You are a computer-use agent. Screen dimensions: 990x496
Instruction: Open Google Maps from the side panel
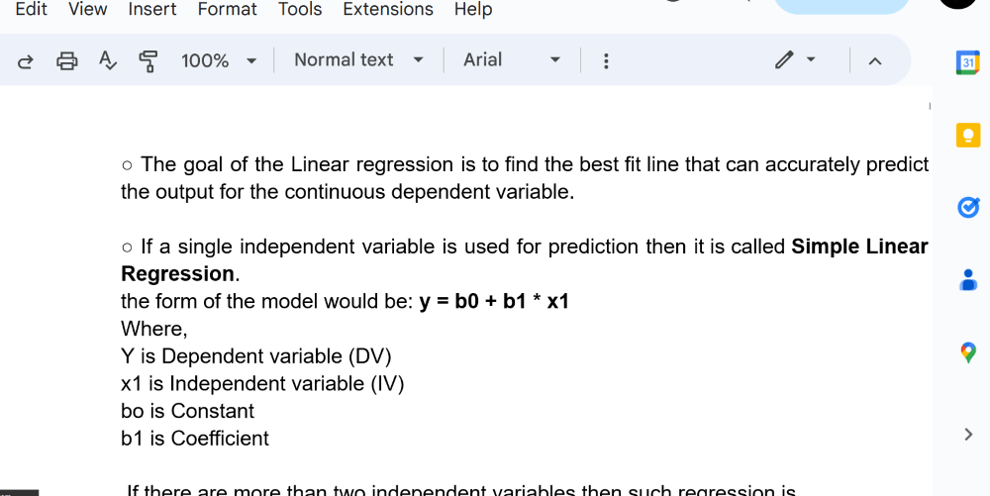(x=968, y=352)
